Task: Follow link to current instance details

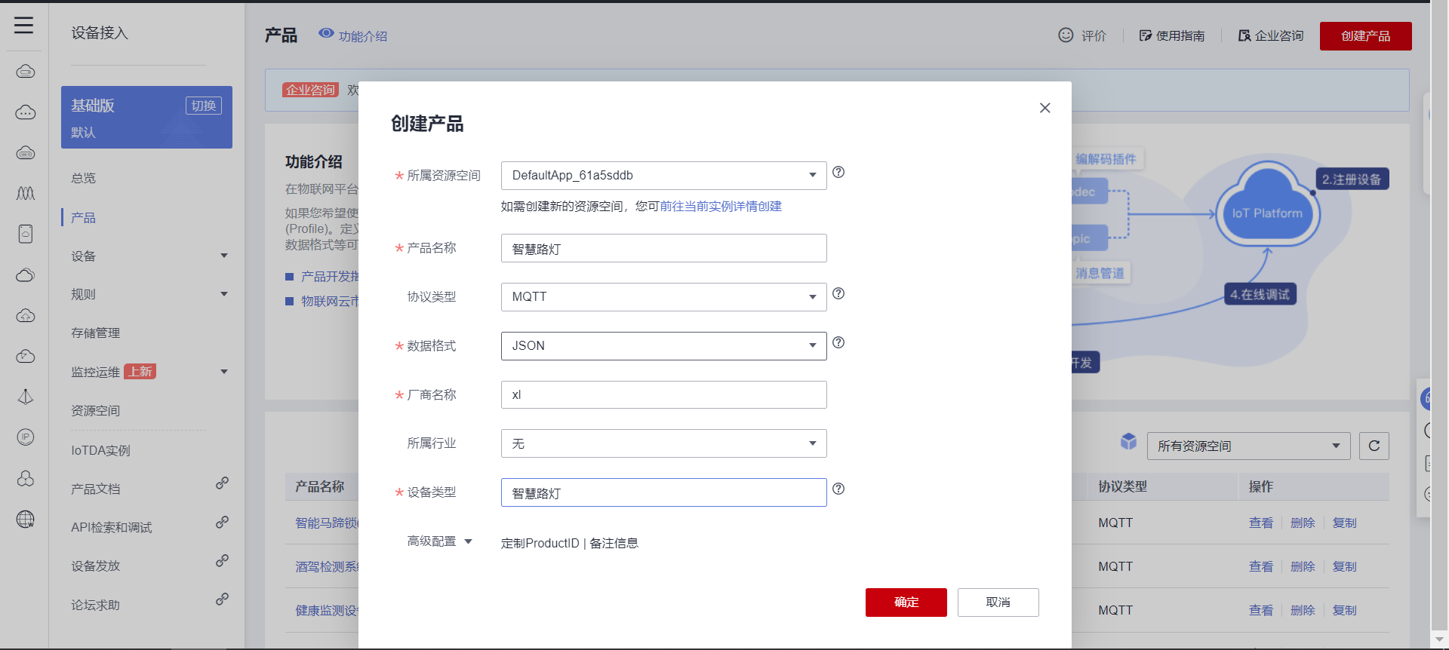Action: coord(721,207)
